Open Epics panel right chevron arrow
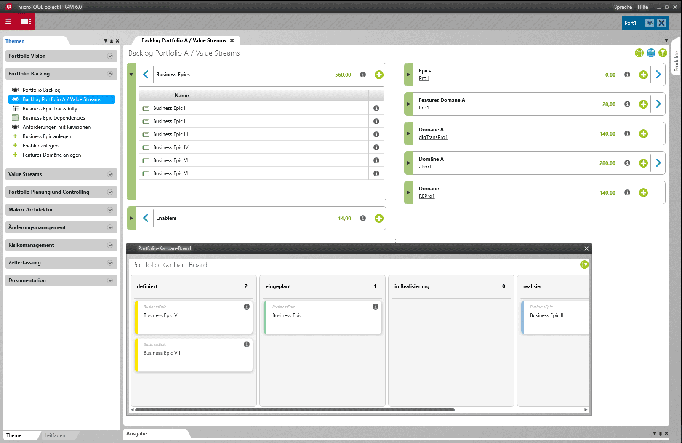682x443 pixels. 658,75
